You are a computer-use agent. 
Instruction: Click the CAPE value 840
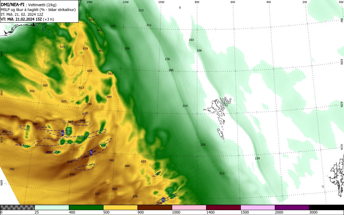click(x=72, y=174)
